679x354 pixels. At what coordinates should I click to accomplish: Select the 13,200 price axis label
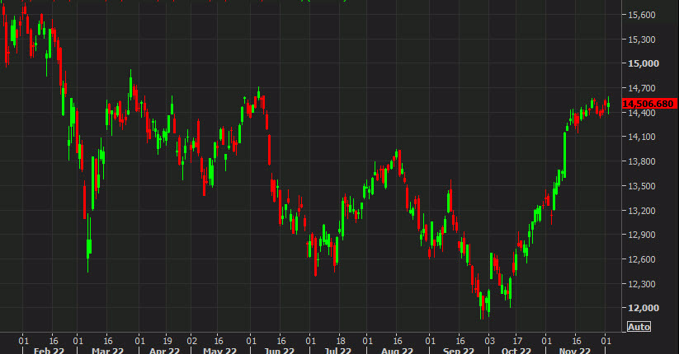(642, 211)
